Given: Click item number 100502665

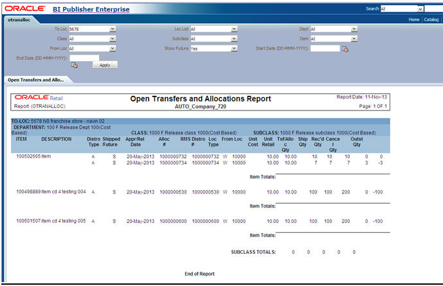Looking at the screenshot, I should point(28,156).
